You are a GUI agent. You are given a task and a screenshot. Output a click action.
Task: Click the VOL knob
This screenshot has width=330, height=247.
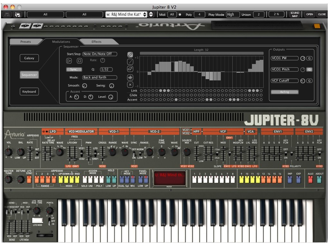pyautogui.click(x=8, y=152)
